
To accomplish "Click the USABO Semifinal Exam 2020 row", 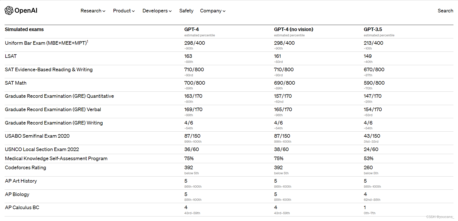I will (x=229, y=138).
